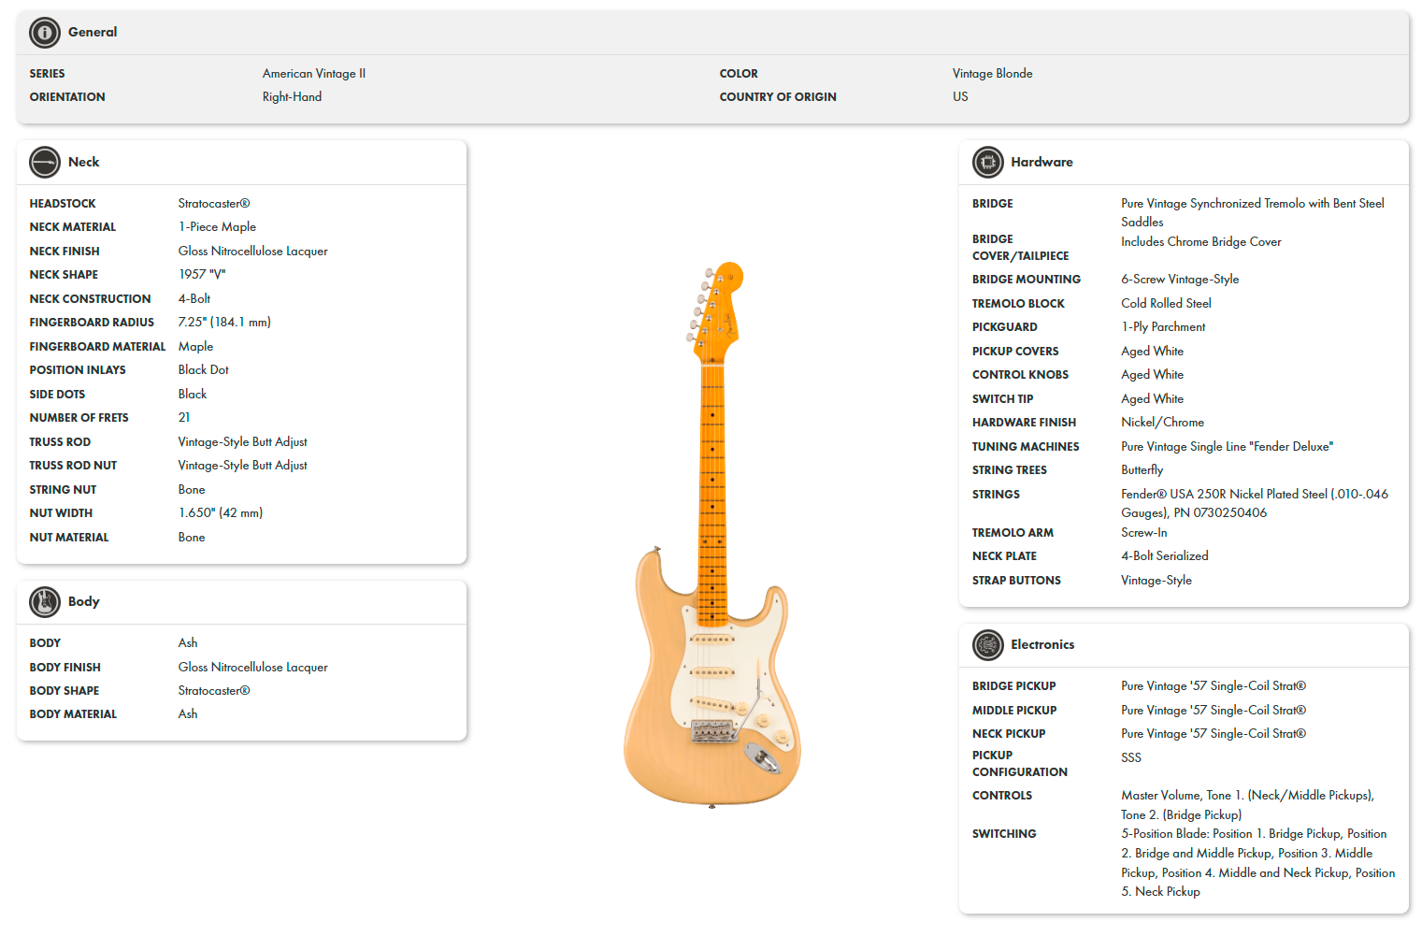Select the General section heading
Image resolution: width=1422 pixels, height=936 pixels.
coord(93,32)
